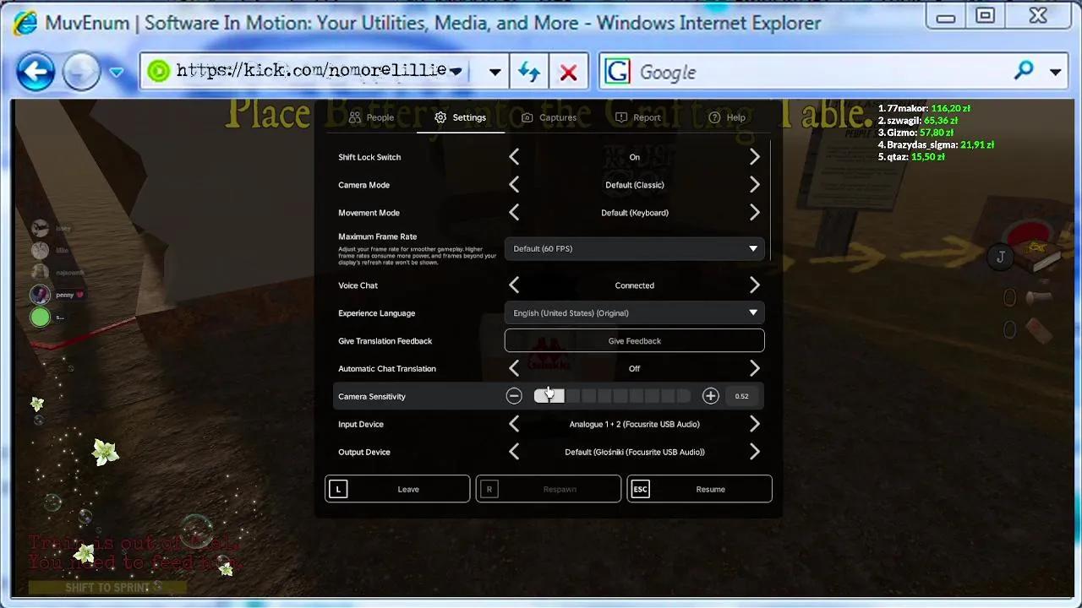Viewport: 1082px width, 608px height.
Task: Click the Internet Explorer back arrow button
Action: 36,72
